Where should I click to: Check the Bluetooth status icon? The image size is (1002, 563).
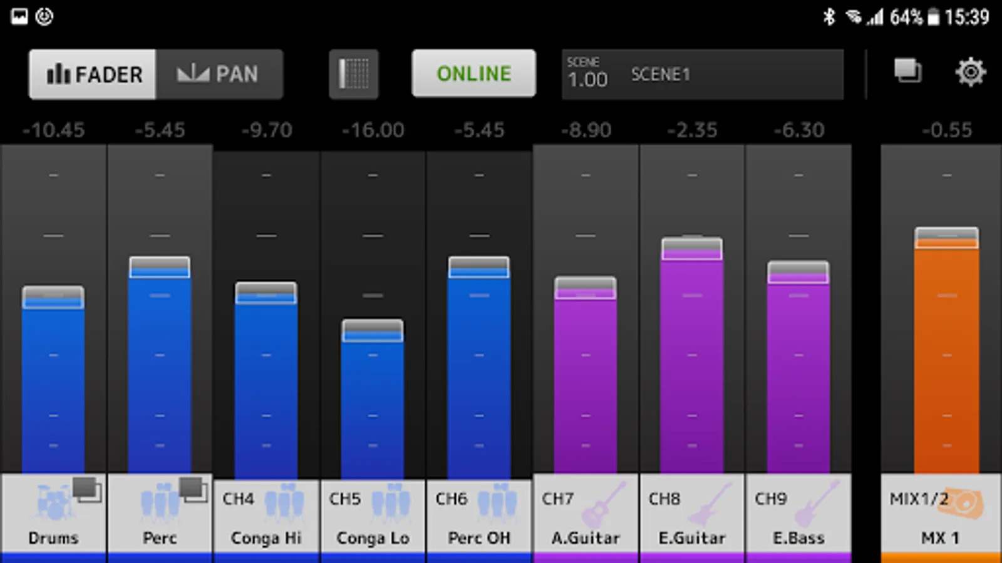point(829,17)
